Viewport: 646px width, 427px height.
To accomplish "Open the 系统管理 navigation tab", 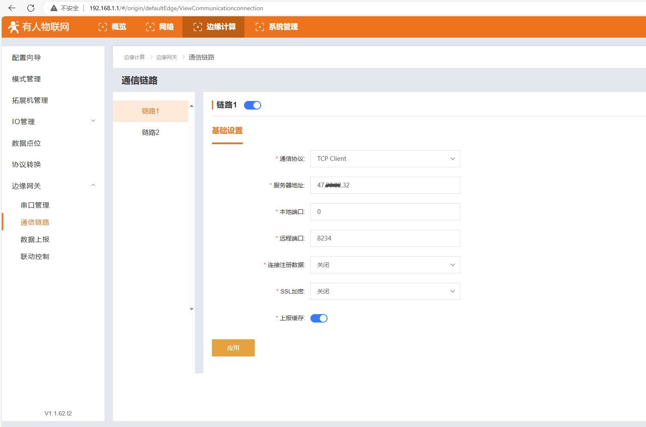I will [277, 27].
